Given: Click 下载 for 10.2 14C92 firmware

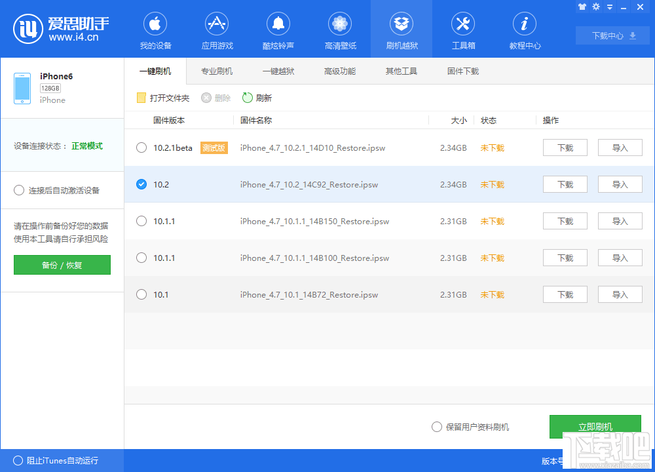Looking at the screenshot, I should coord(565,184).
